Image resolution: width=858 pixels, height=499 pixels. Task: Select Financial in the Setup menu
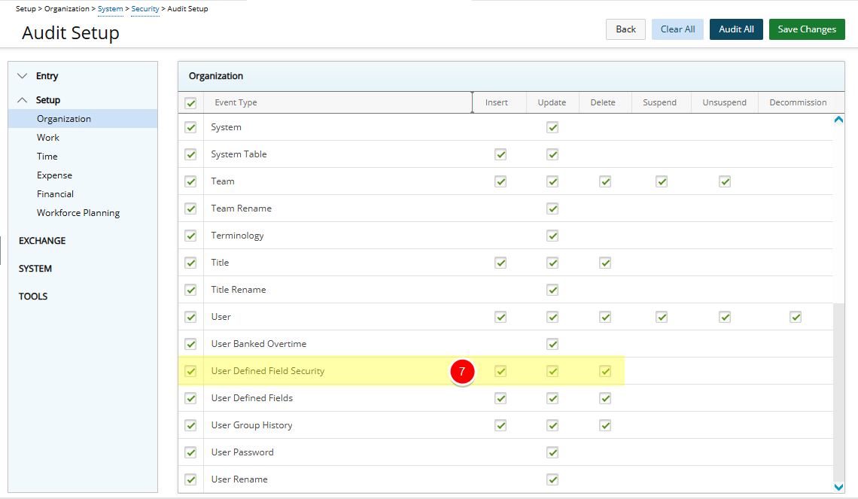(x=55, y=194)
